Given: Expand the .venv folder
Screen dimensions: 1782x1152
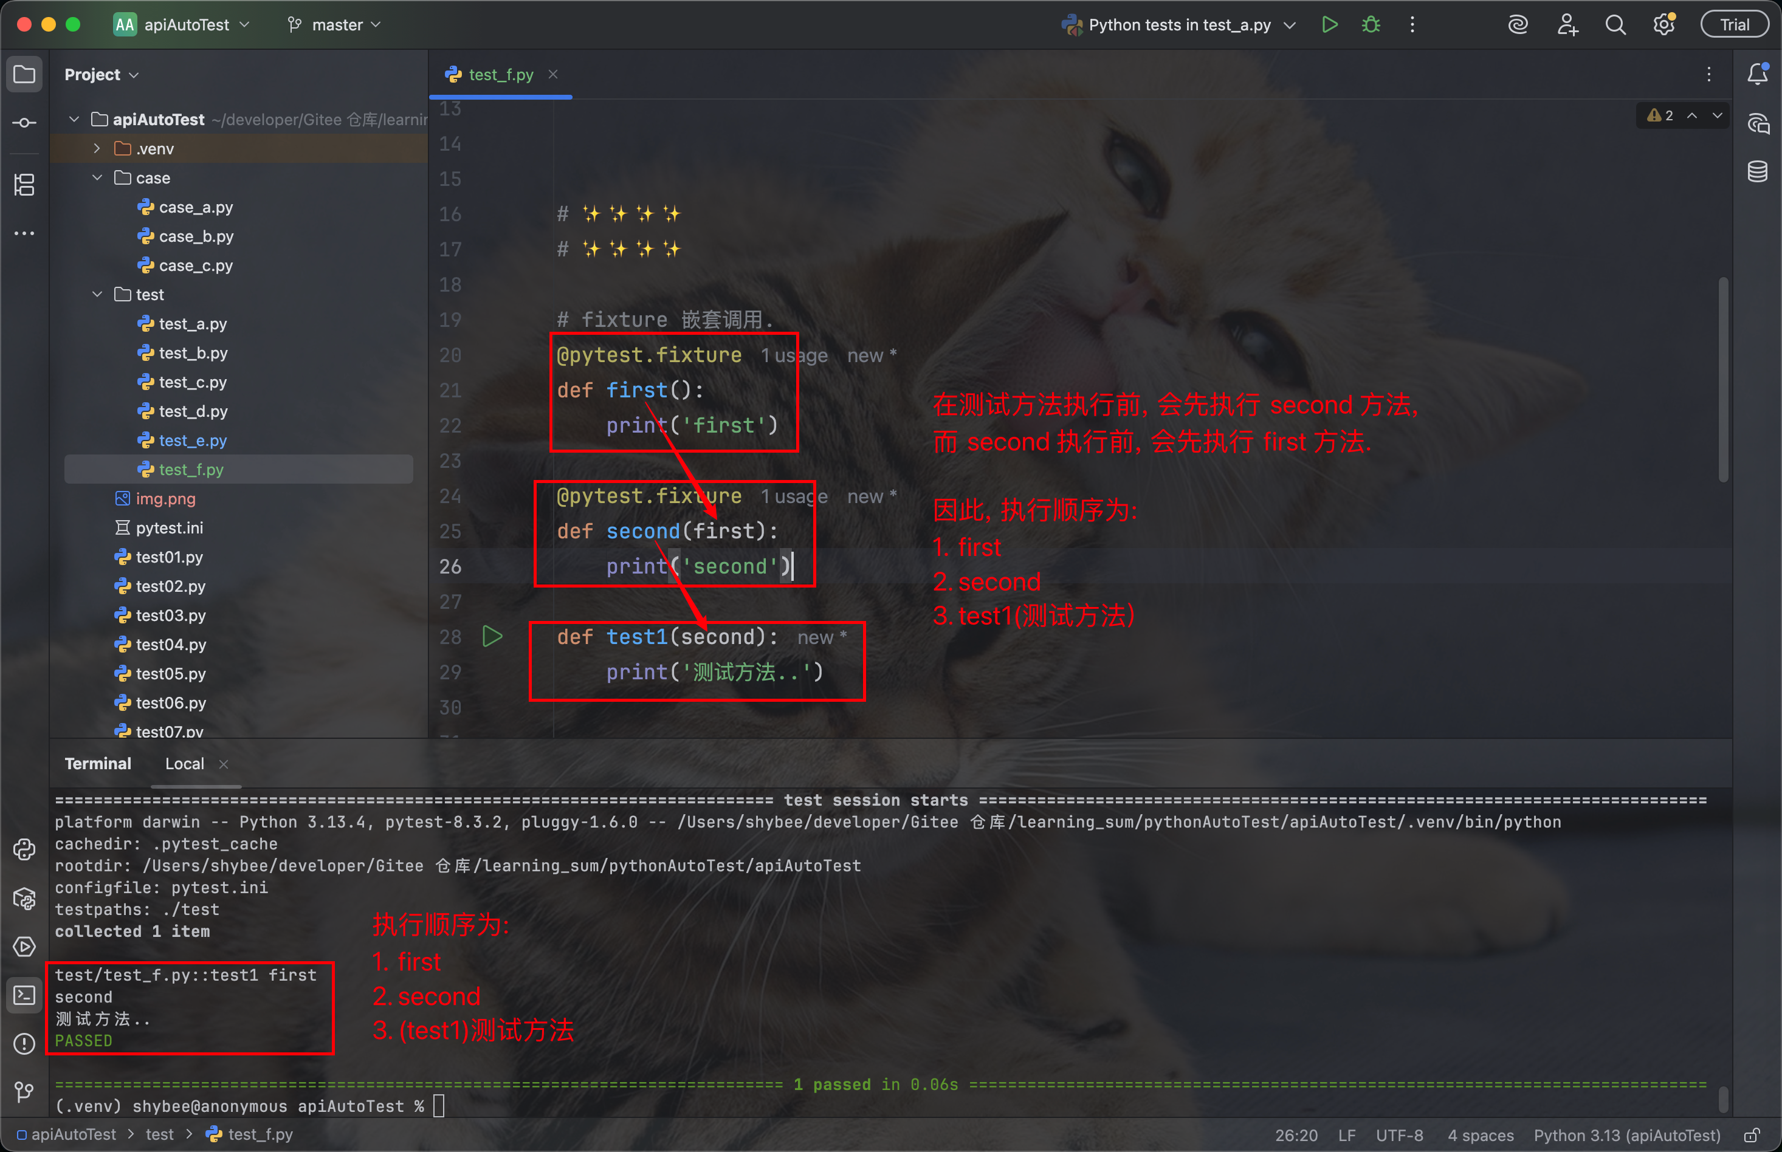Looking at the screenshot, I should coord(97,149).
